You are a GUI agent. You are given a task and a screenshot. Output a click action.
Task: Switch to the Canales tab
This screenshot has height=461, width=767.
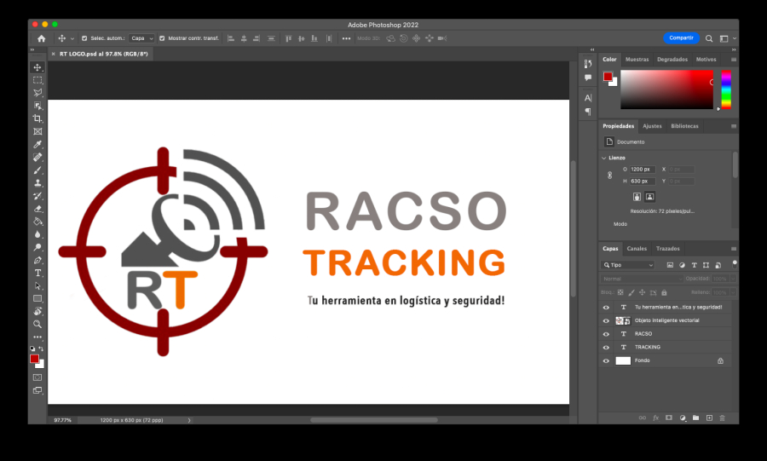tap(637, 249)
